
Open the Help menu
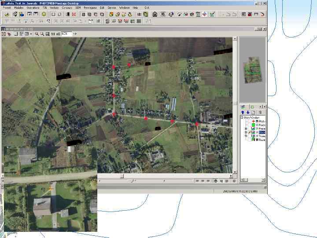point(135,7)
